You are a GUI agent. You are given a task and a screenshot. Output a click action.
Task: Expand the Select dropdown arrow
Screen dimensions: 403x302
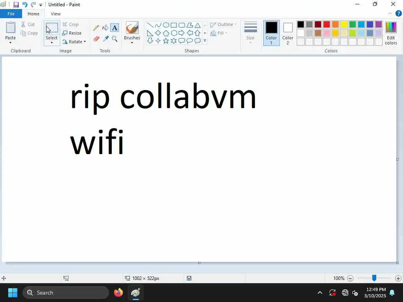[52, 43]
